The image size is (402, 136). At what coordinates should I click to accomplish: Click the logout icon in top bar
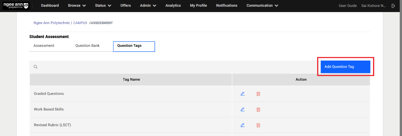(393, 6)
